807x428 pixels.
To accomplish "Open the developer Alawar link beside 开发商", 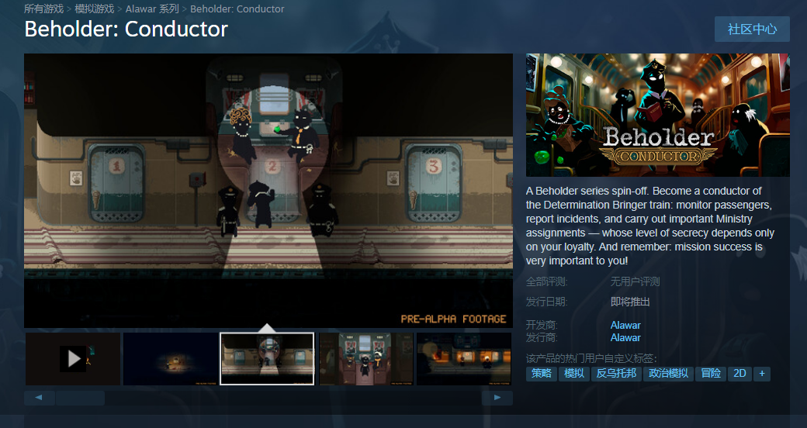I will (625, 325).
